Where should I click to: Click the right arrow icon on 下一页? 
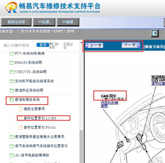click(x=138, y=45)
